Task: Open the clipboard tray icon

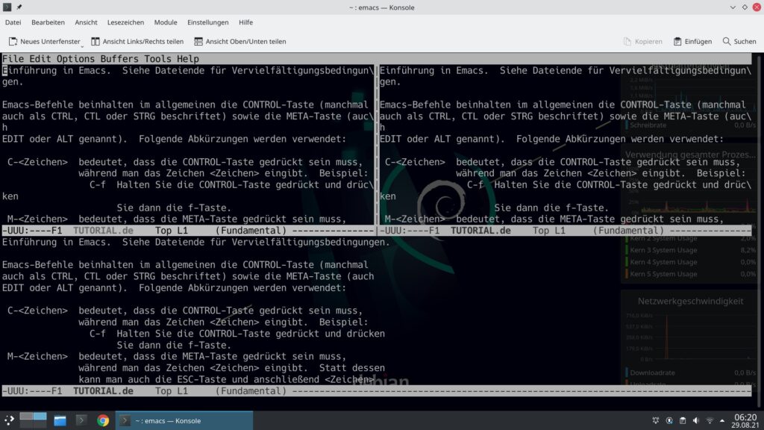Action: click(x=683, y=420)
